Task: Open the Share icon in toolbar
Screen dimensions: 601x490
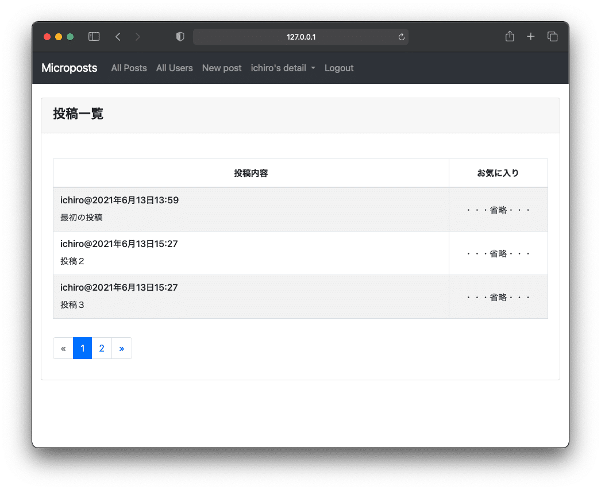Action: coord(510,36)
